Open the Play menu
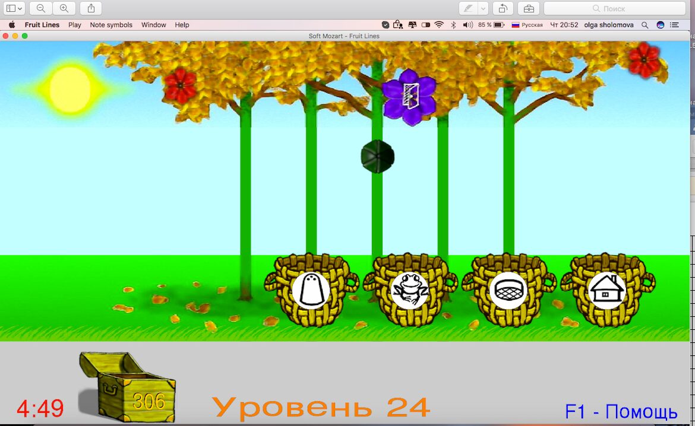695x426 pixels. point(74,25)
